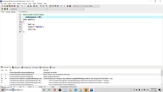Click the Compile toolbar icon
Screen dimensions: 163x92
pyautogui.click(x=50, y=6)
